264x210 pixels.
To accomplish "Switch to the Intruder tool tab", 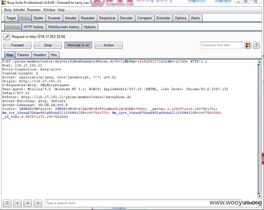I will [71, 18].
